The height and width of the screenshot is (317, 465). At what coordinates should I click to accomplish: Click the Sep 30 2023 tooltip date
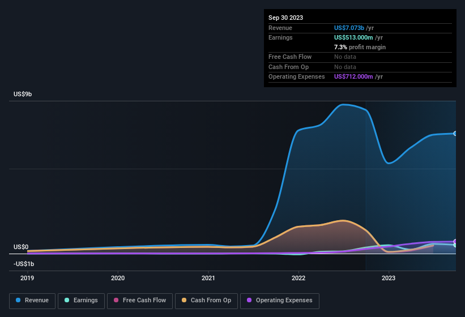[x=285, y=18]
